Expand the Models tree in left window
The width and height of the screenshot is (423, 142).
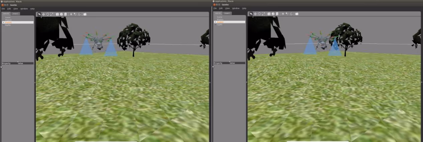click(4, 22)
